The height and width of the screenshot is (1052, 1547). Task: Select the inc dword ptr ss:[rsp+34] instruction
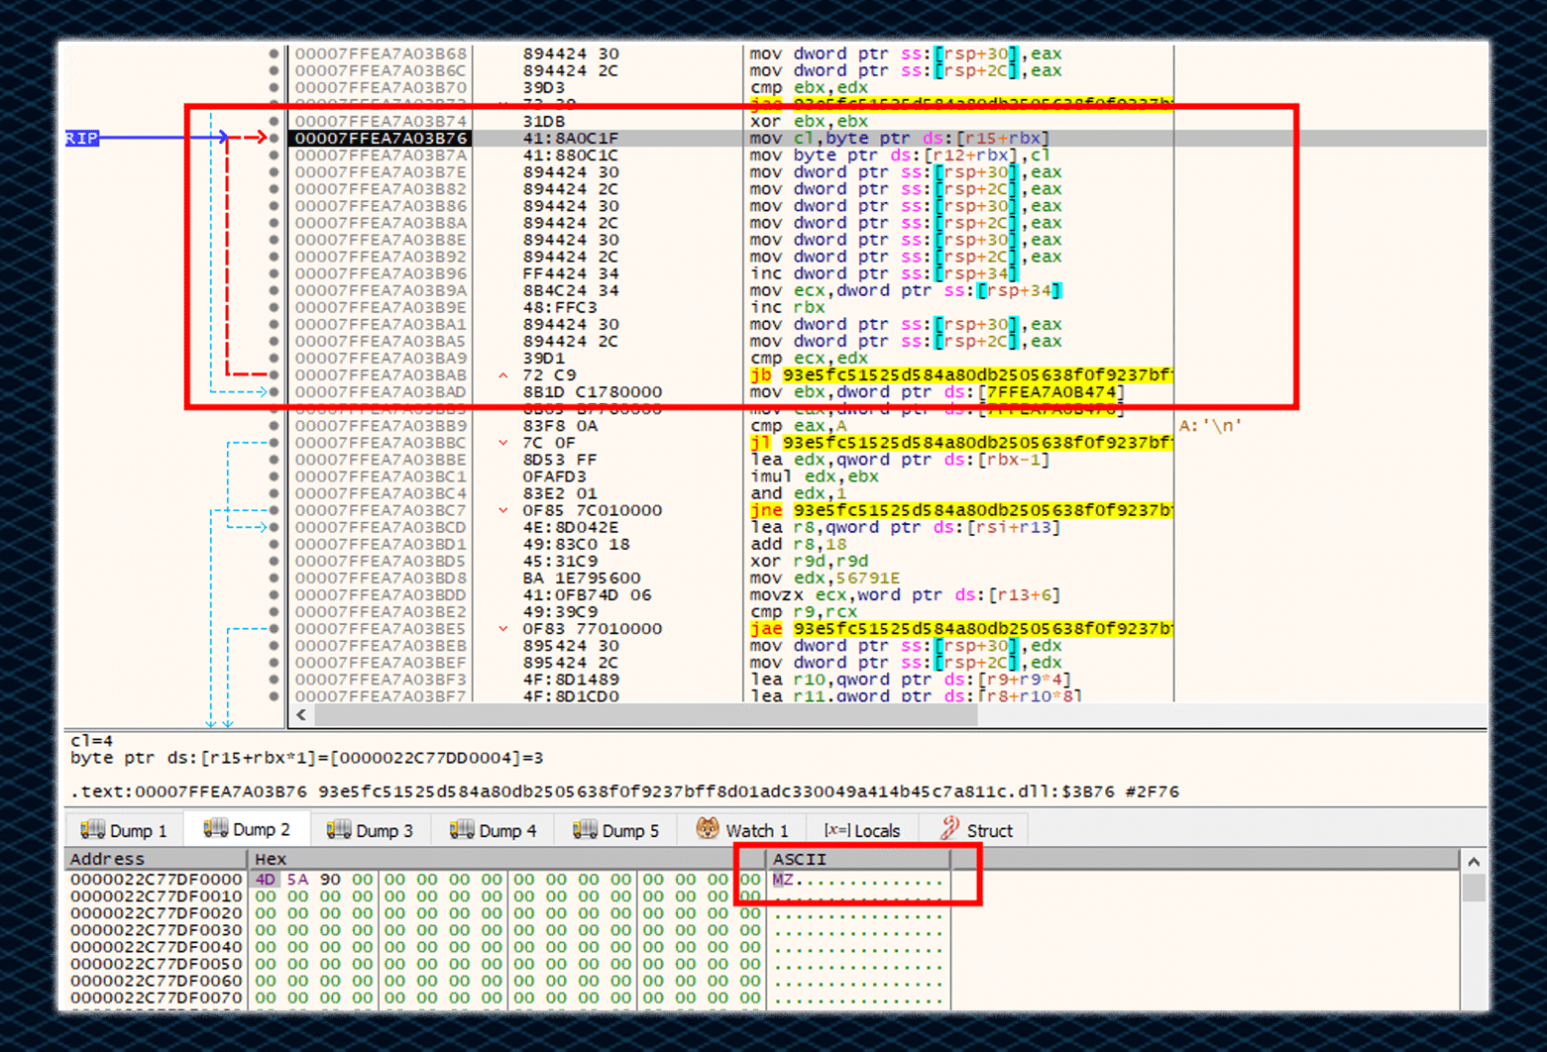pos(884,273)
